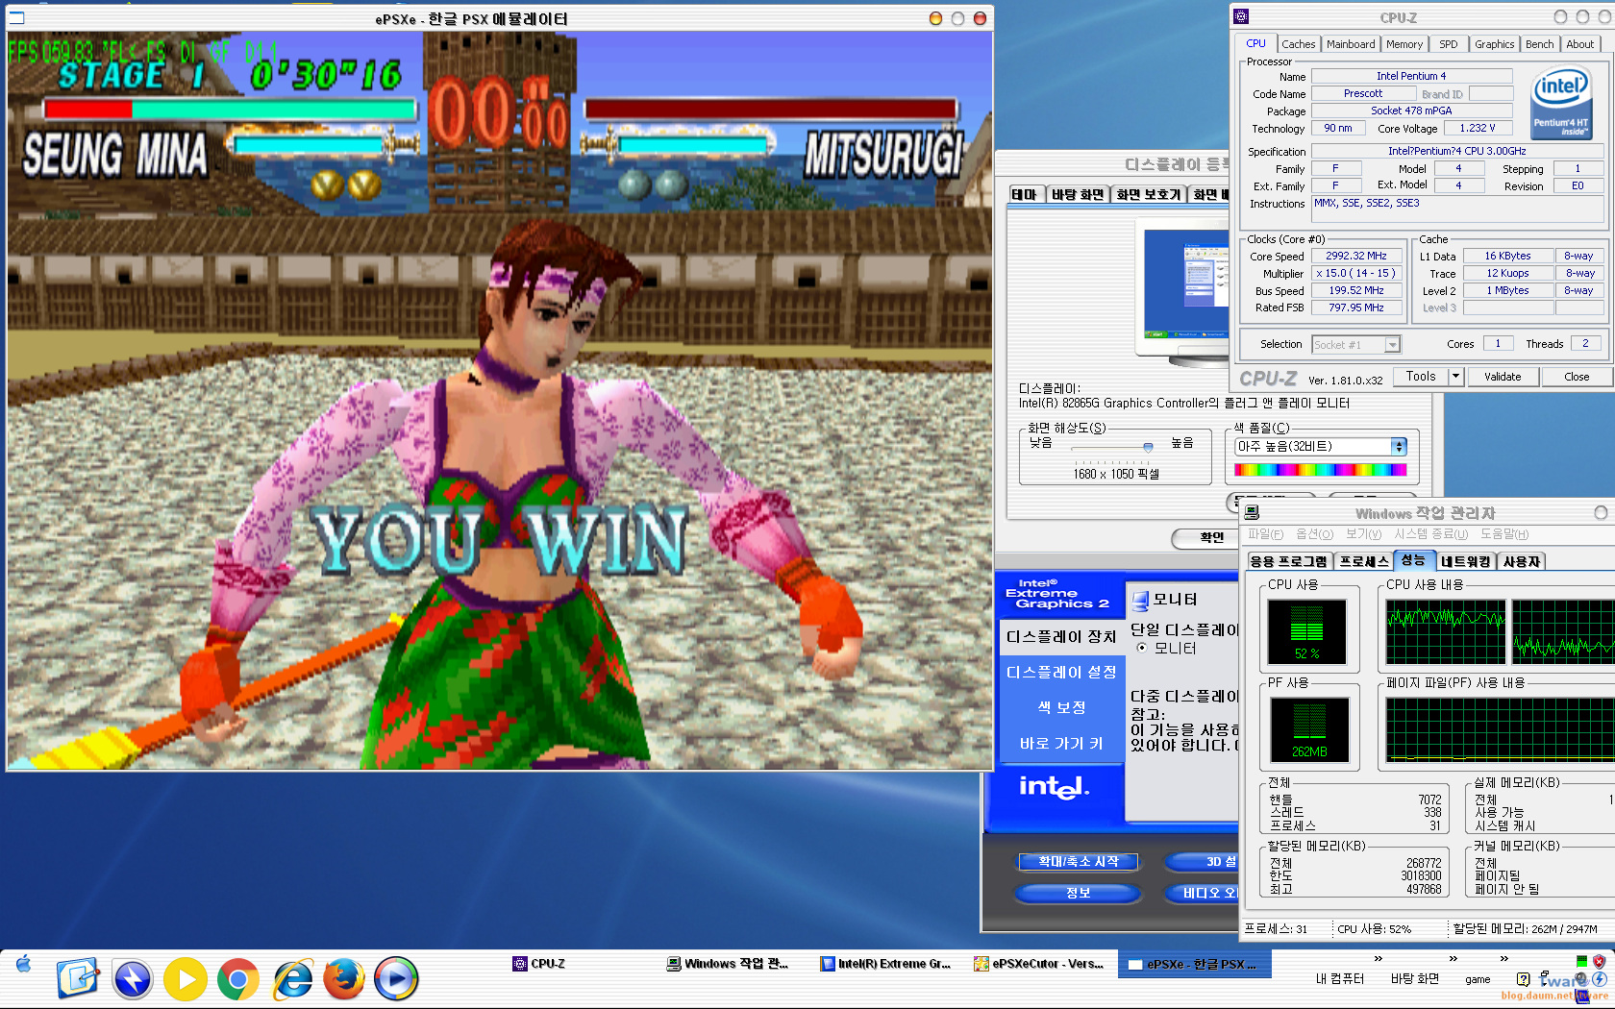Open the CPU-Z Tools dropdown arrow
1615x1009 pixels.
tap(1455, 377)
